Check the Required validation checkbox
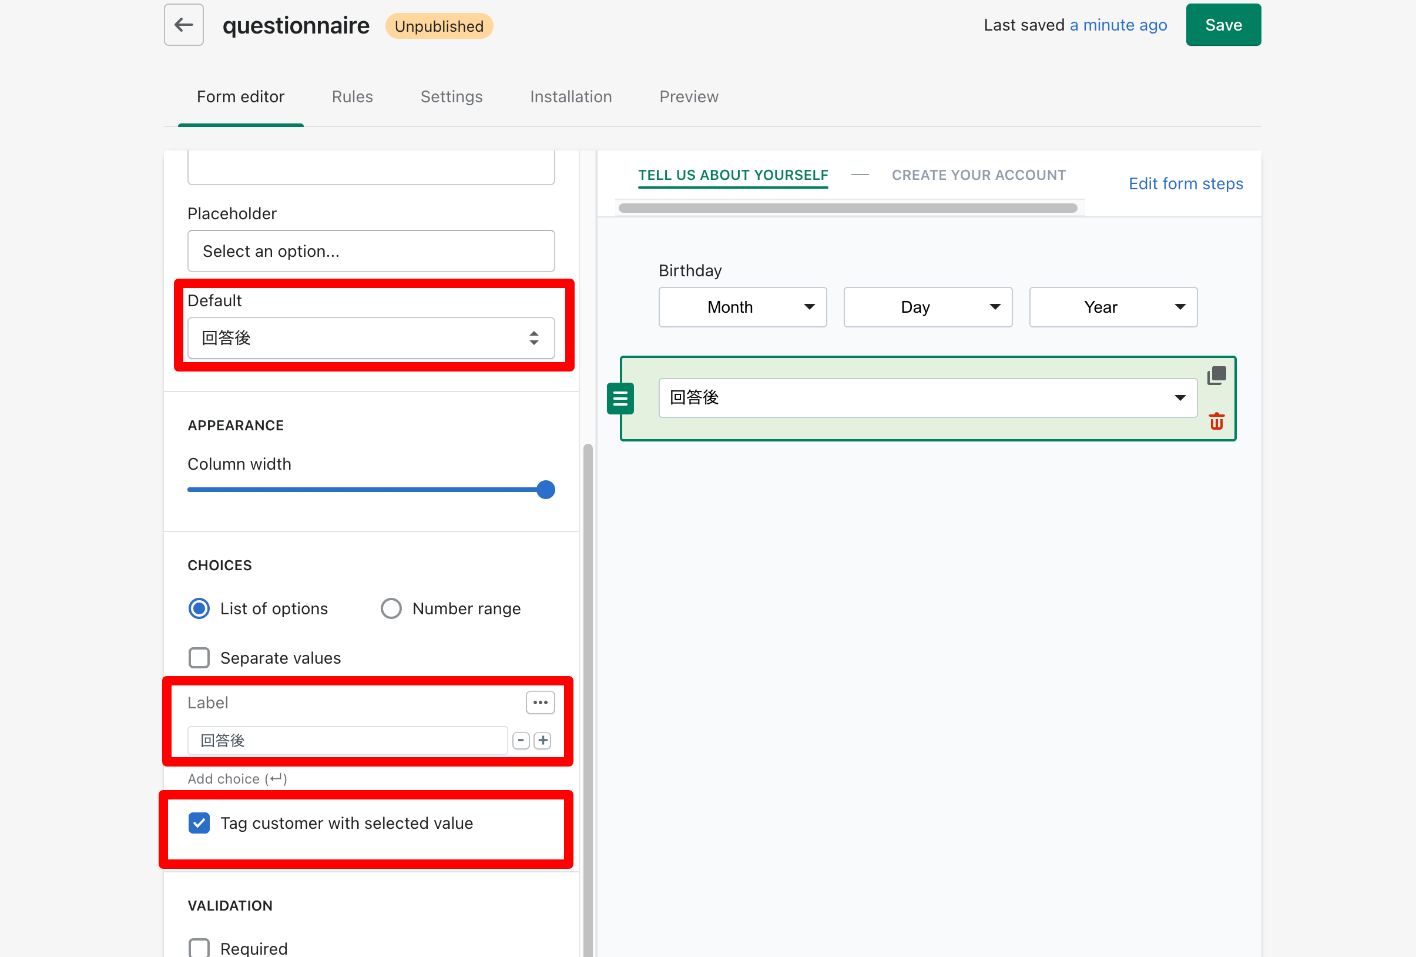 tap(199, 947)
